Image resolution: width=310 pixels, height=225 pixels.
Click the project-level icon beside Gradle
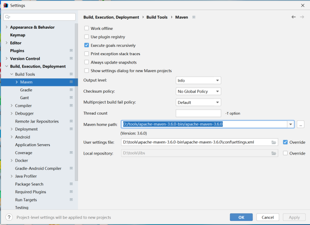(71, 90)
